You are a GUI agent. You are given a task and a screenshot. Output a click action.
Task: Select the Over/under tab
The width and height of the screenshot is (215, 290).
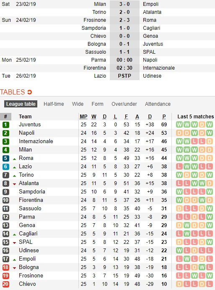pos(124,104)
